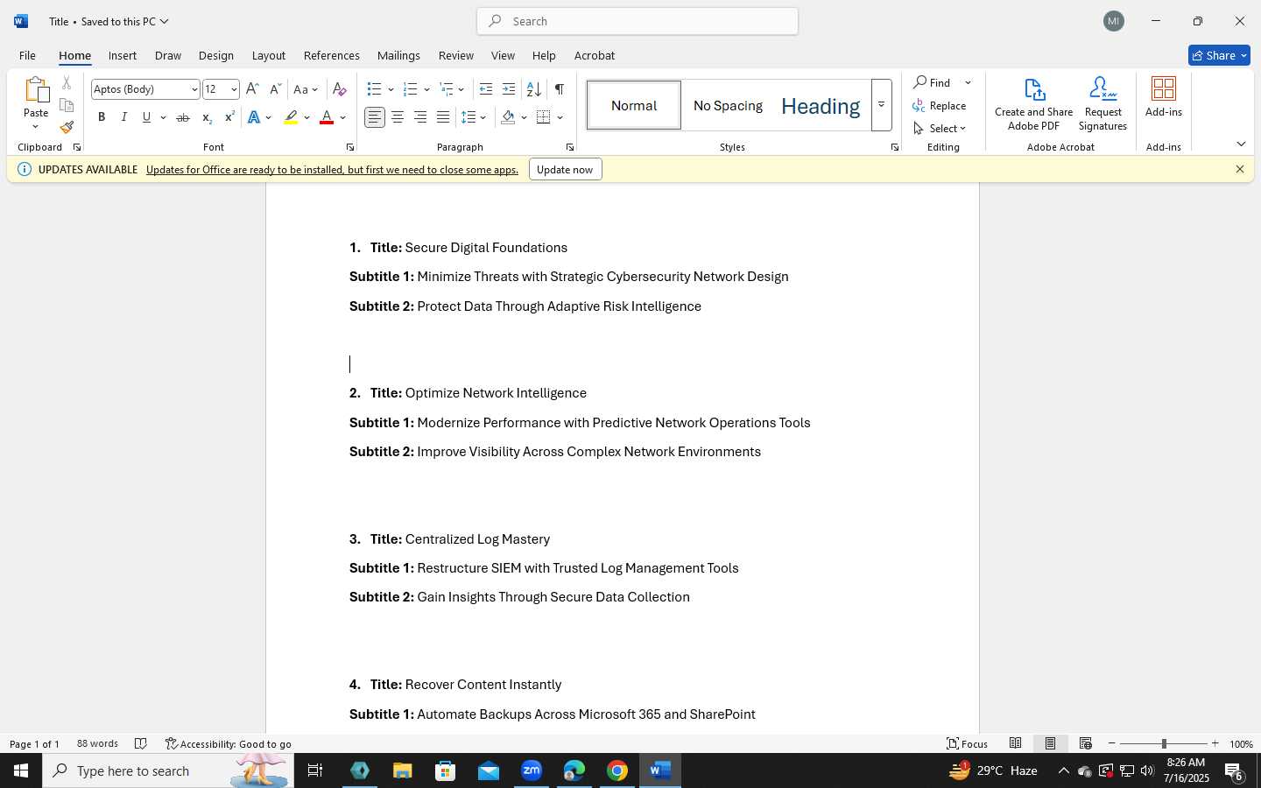This screenshot has width=1261, height=788.
Task: Clear all formatting icon
Action: point(340,89)
